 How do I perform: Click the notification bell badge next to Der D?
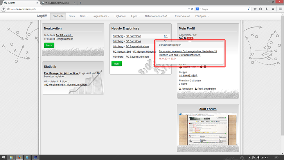coord(190,38)
